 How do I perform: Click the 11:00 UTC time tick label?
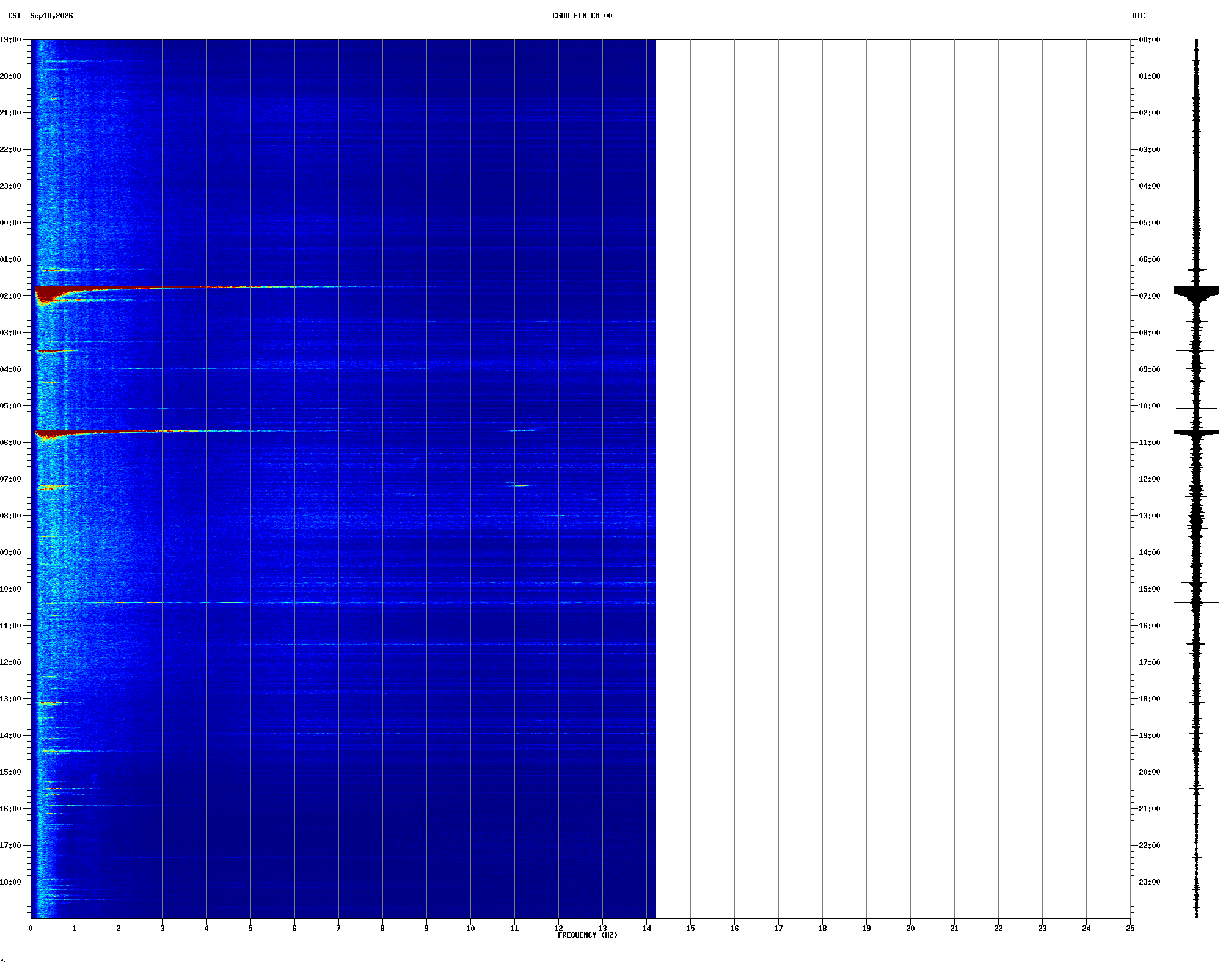[x=1150, y=443]
